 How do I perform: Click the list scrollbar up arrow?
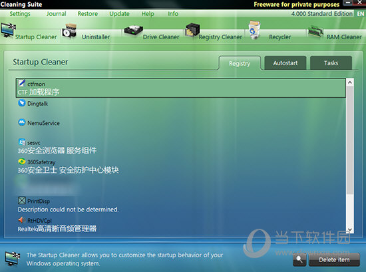point(350,82)
